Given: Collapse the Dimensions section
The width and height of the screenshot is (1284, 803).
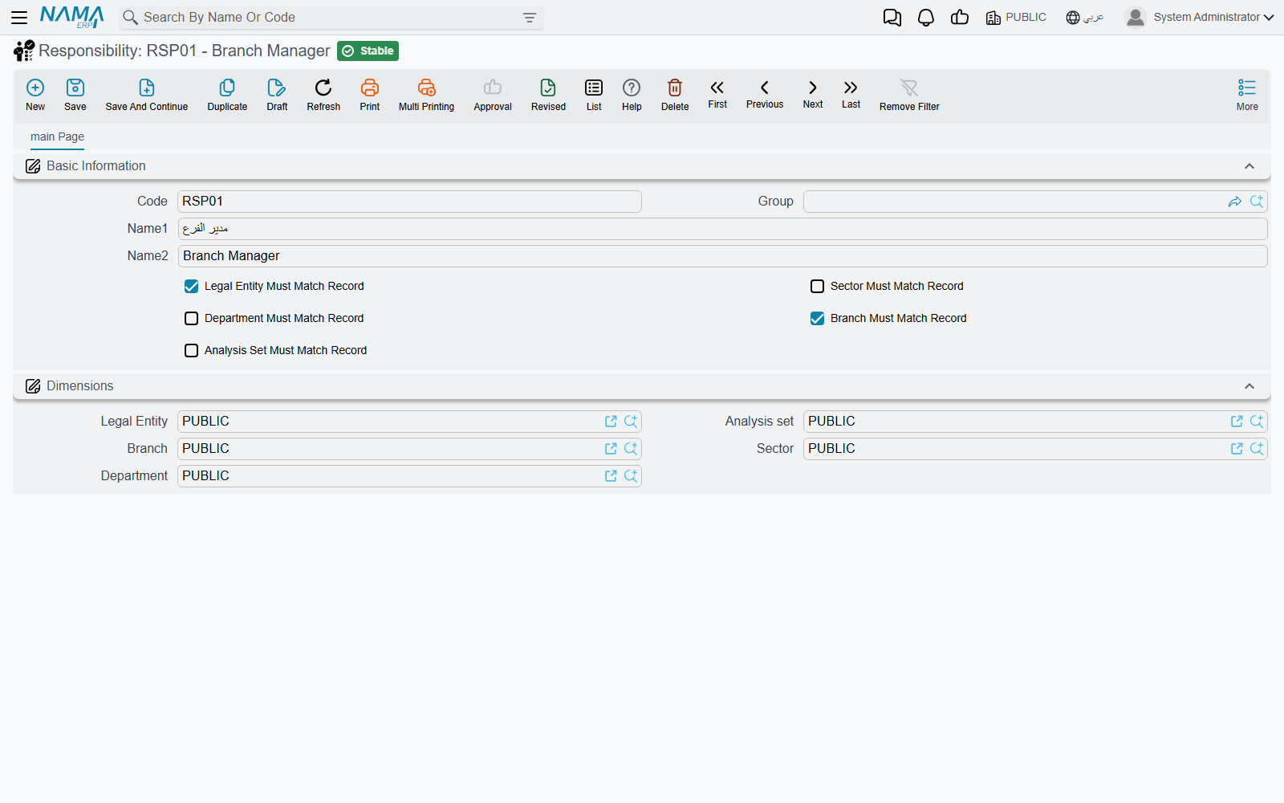Looking at the screenshot, I should [x=1249, y=386].
